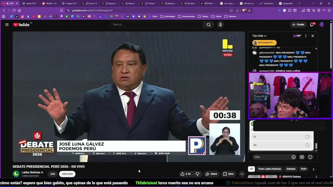This screenshot has height=187, width=333.
Task: Open the X bookmark in bookmarks bar
Action: tap(56, 16)
